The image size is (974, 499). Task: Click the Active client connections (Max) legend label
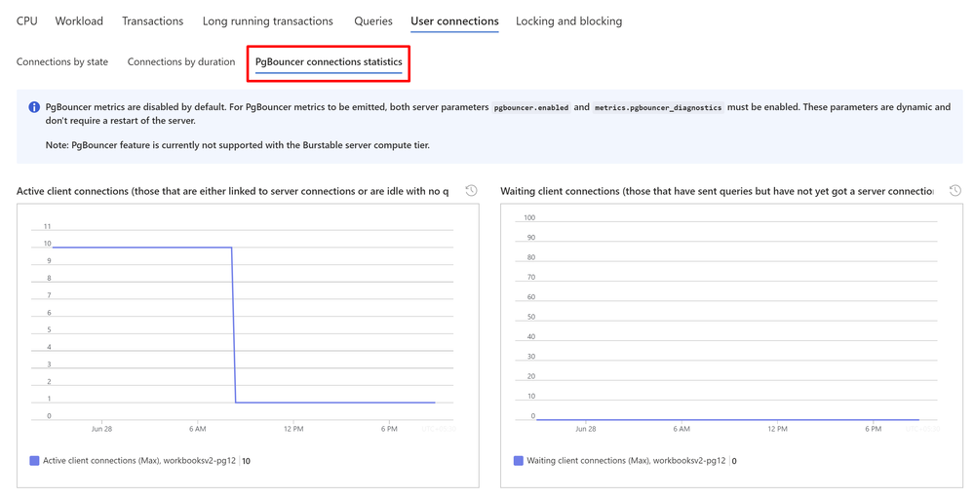139,461
